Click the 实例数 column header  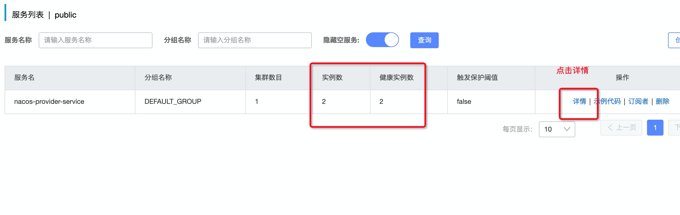coord(332,77)
